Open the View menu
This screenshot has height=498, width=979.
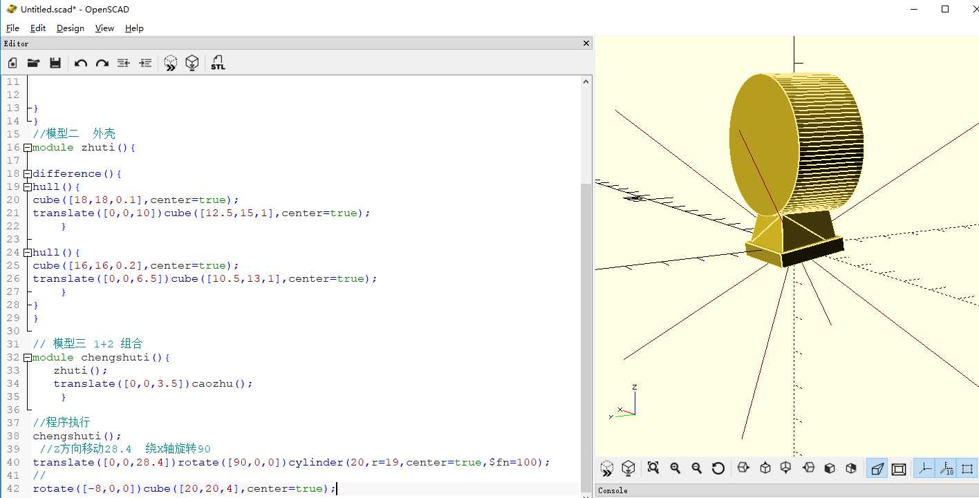pyautogui.click(x=104, y=28)
